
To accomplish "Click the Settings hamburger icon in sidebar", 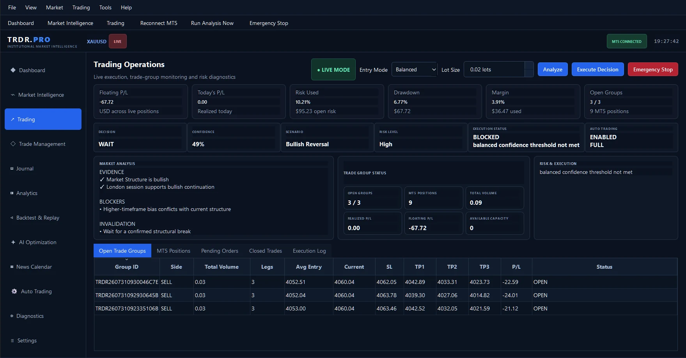I will (12, 340).
